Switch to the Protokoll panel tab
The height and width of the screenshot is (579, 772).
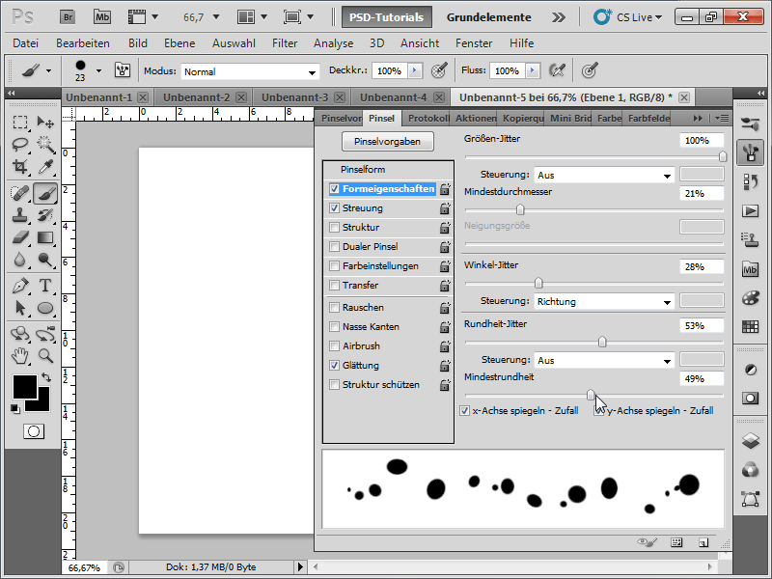click(x=428, y=118)
